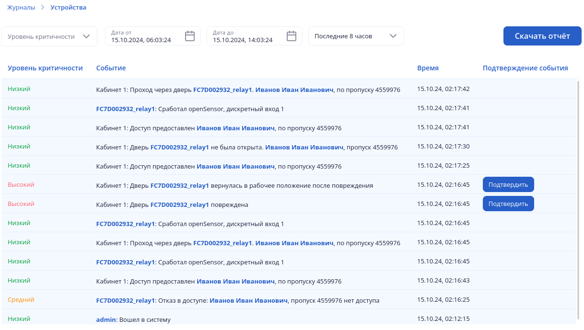Go to 'Журналы' breadcrumb
Screen dimensions: 584x330
pyautogui.click(x=21, y=8)
